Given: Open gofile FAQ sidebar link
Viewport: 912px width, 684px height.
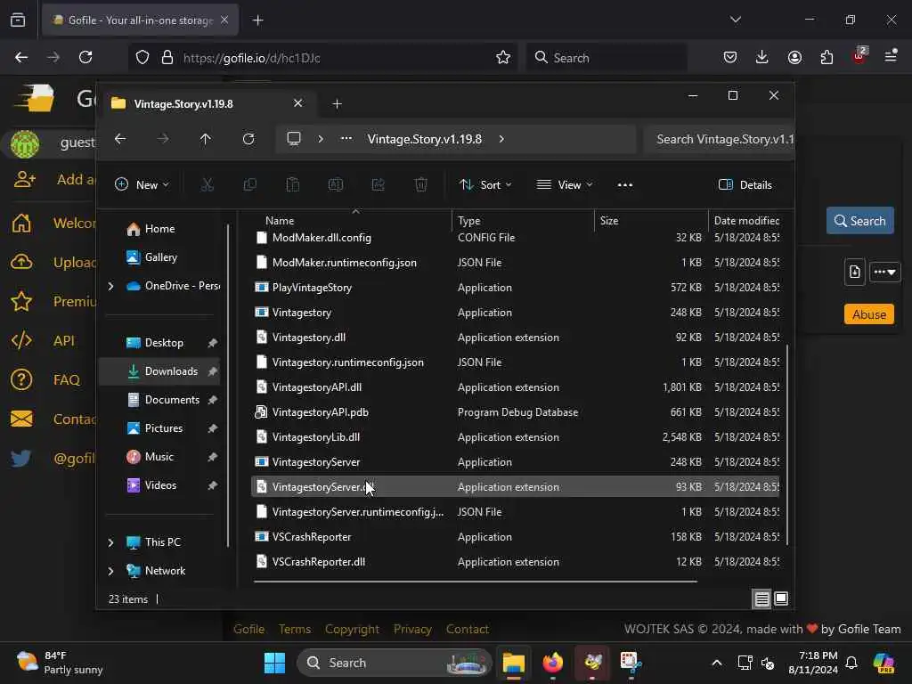Looking at the screenshot, I should pyautogui.click(x=66, y=379).
